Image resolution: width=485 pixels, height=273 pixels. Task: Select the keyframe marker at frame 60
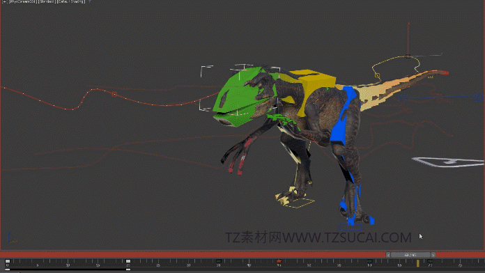(369, 261)
